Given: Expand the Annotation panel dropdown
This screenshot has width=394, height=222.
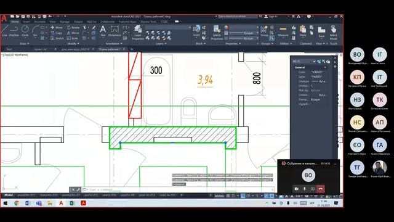Looking at the screenshot, I should tap(114, 44).
